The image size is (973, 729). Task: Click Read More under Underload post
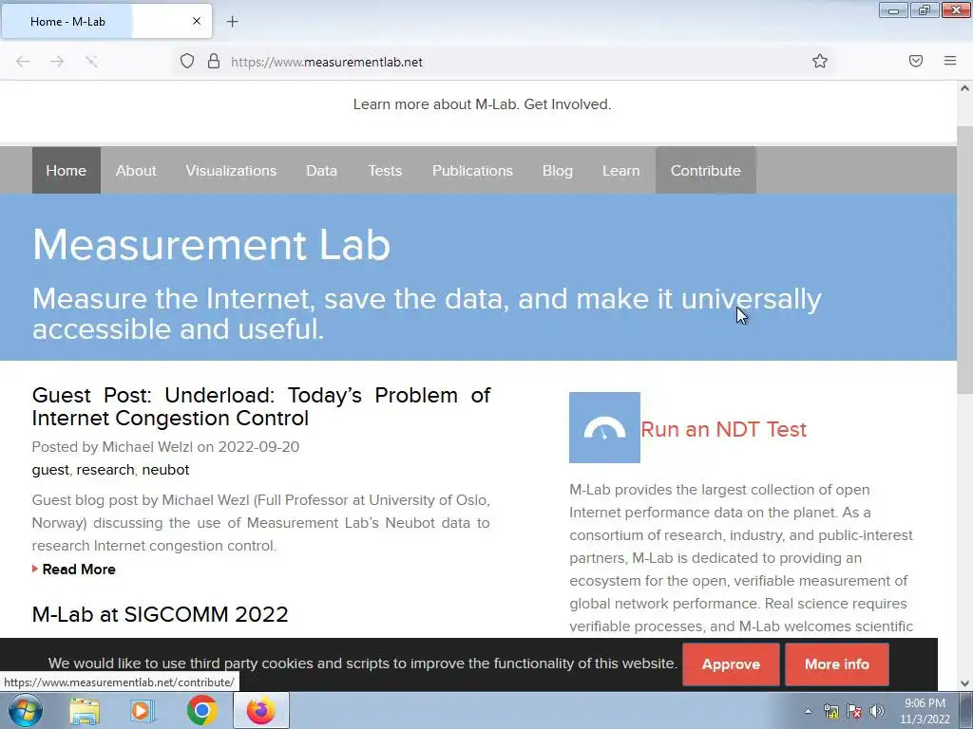click(x=78, y=570)
